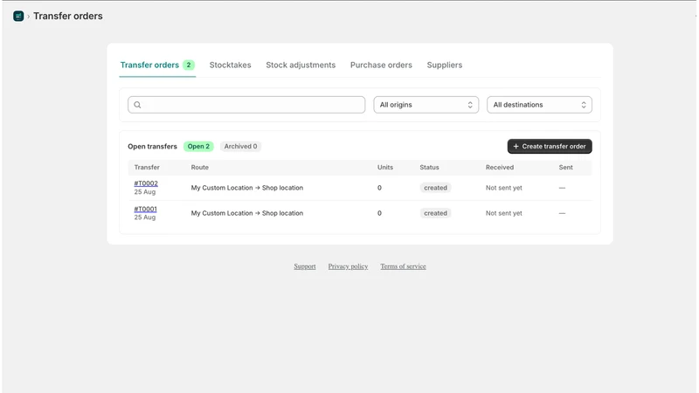Click the app logo icon beside Transfer orders
The image size is (699, 393).
pyautogui.click(x=18, y=16)
